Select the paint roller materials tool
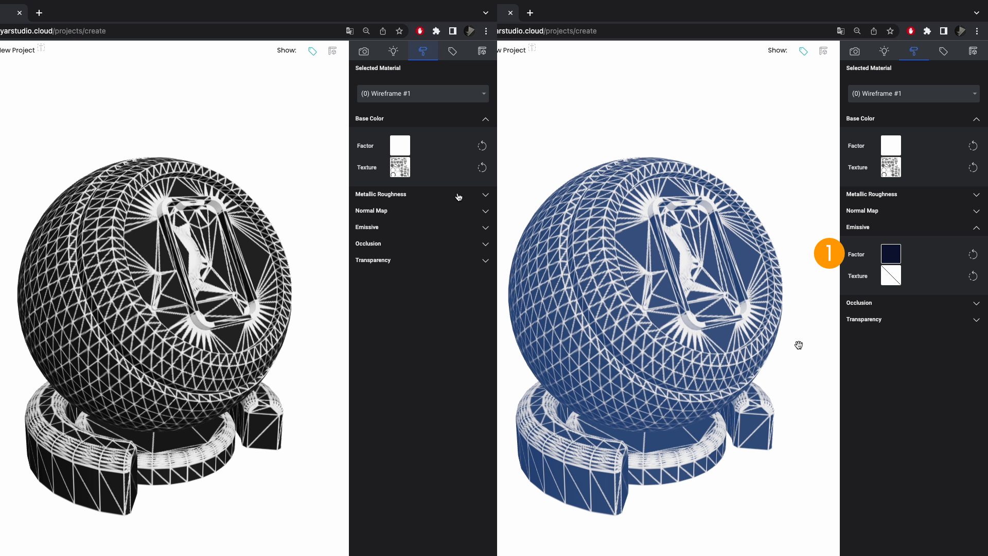Viewport: 988px width, 556px height. [x=423, y=51]
